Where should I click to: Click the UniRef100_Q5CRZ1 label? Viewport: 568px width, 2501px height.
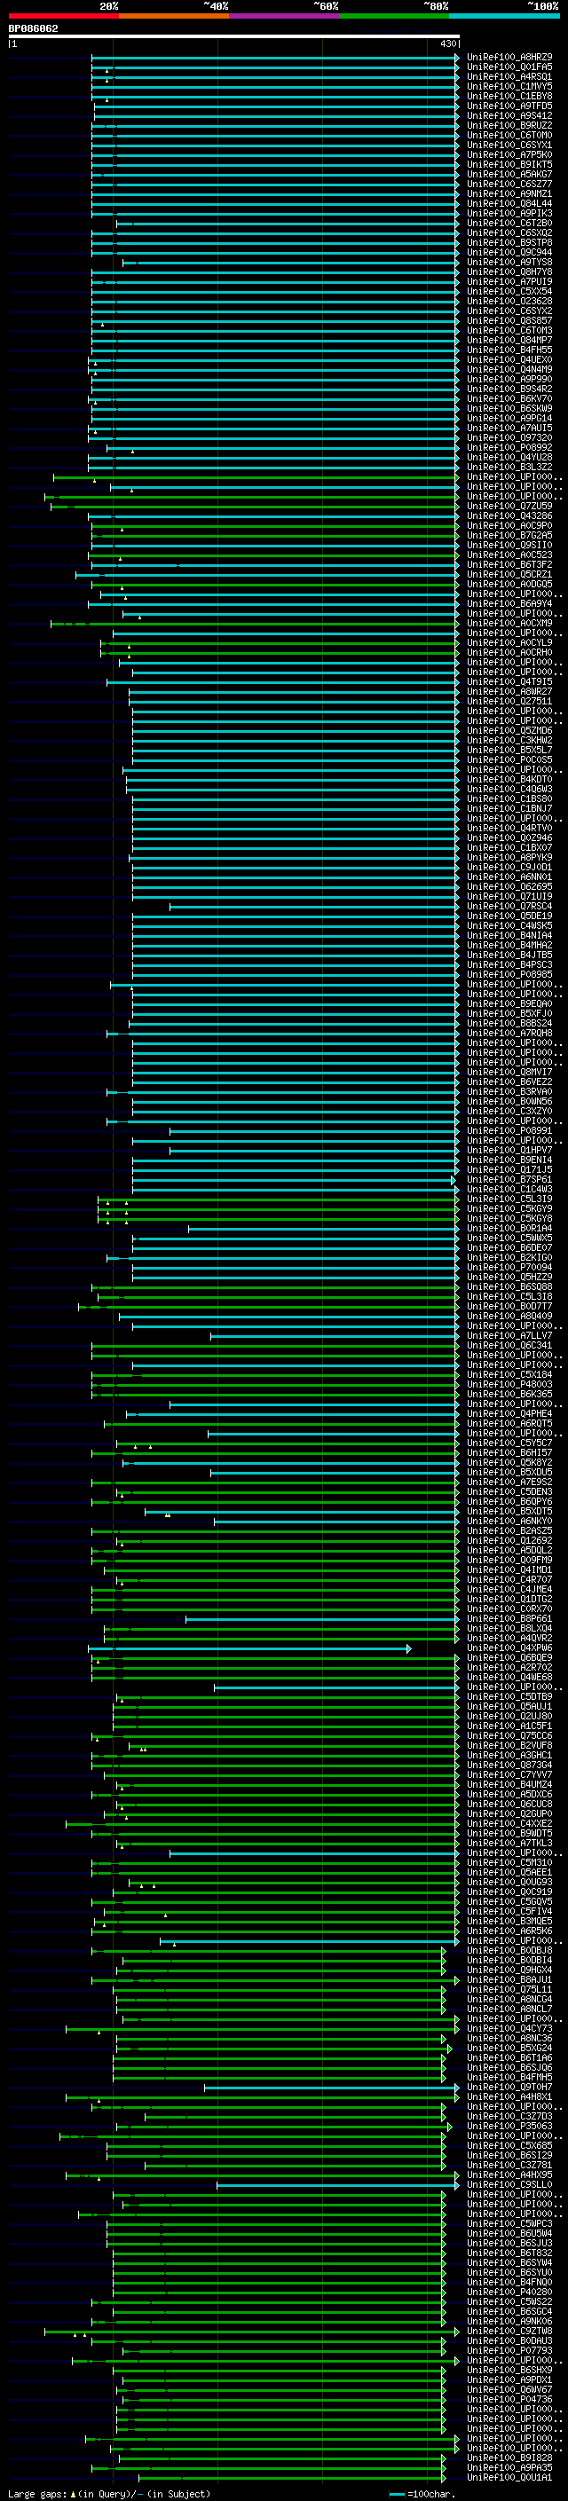click(x=509, y=575)
